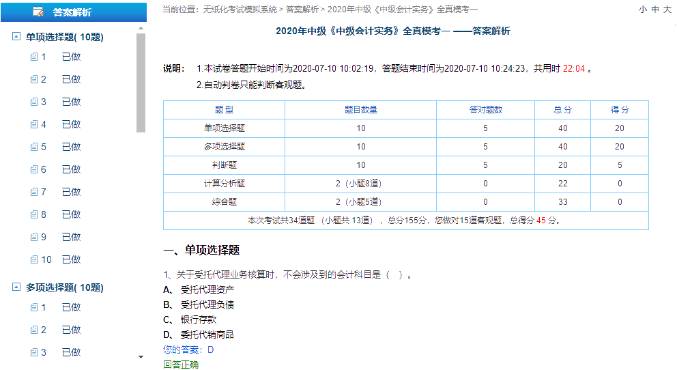677x370 pixels.
Task: Click the 一、单项选择题 section heading
Action: [x=201, y=250]
